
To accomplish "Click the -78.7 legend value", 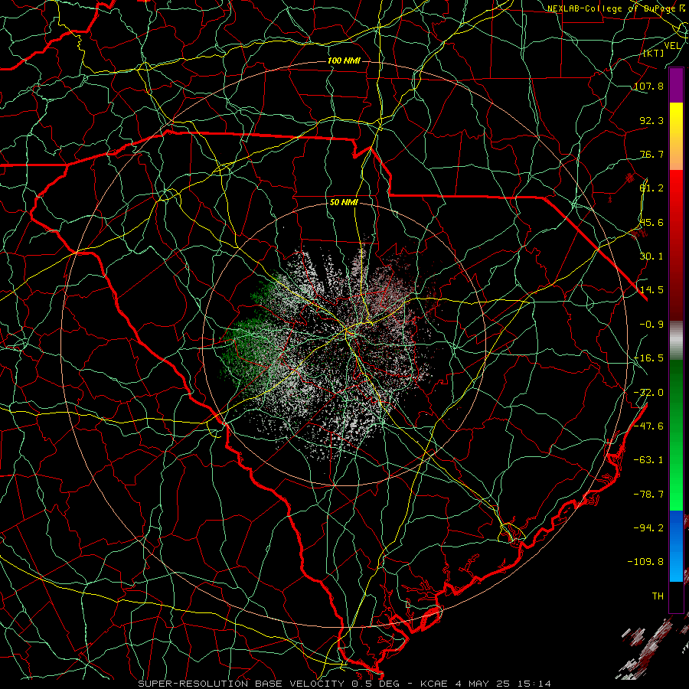I will pos(648,495).
